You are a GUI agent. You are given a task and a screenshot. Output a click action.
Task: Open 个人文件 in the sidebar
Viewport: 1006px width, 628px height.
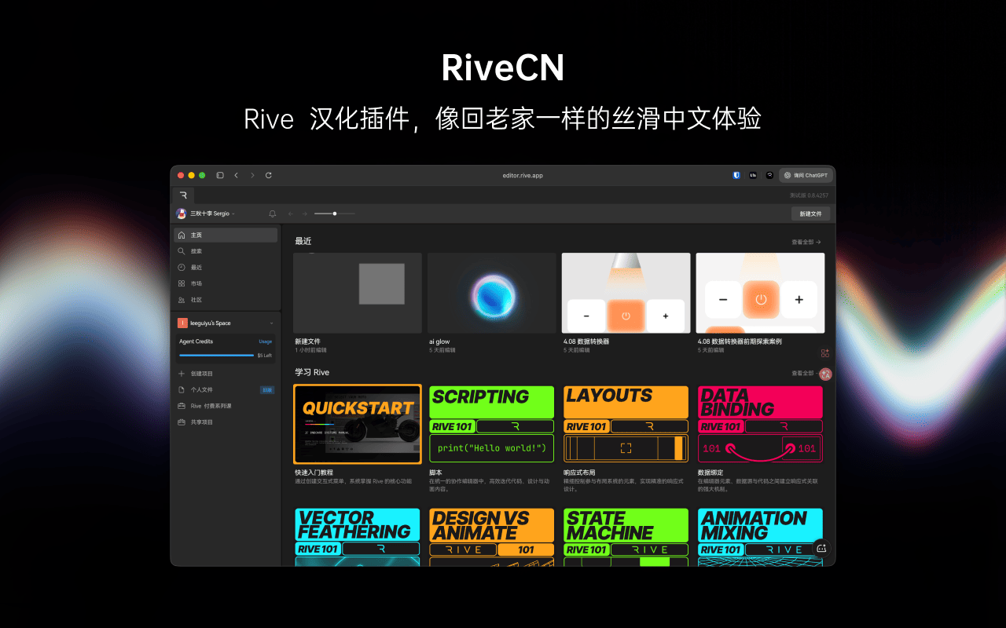point(182,389)
